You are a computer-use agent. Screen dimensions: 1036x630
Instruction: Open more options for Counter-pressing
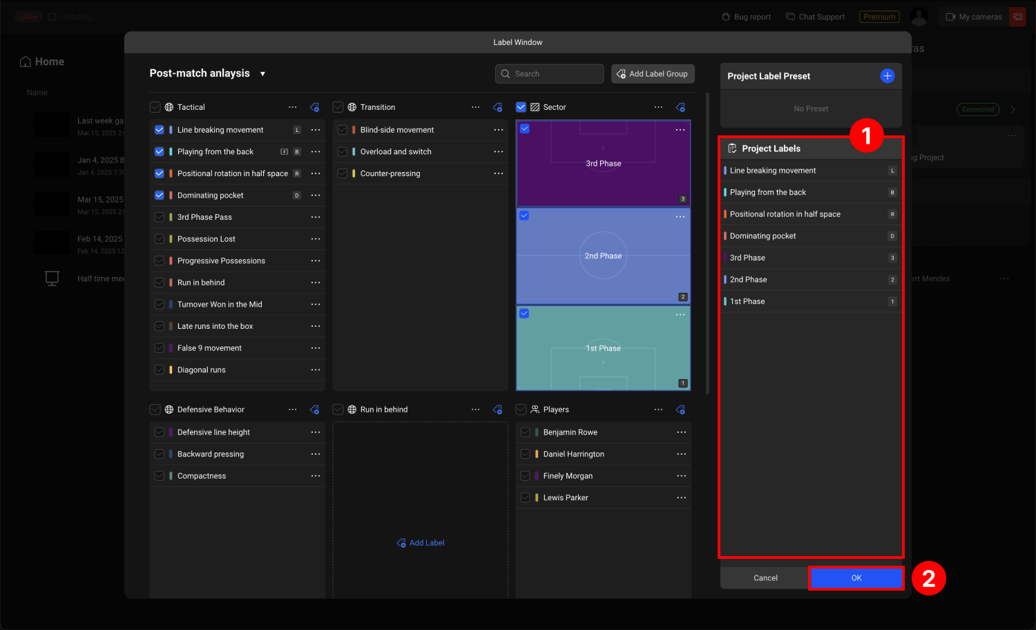(499, 173)
